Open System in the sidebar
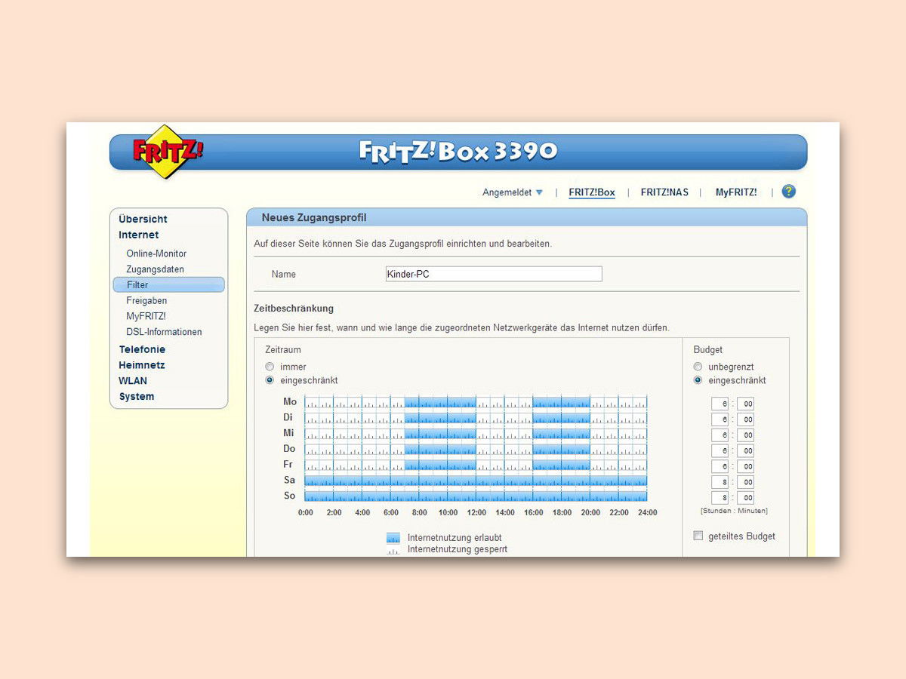This screenshot has width=906, height=679. click(x=137, y=397)
